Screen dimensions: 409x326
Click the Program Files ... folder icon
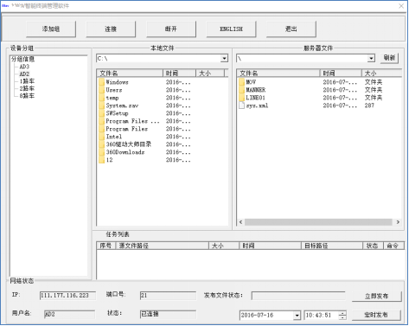pyautogui.click(x=101, y=121)
